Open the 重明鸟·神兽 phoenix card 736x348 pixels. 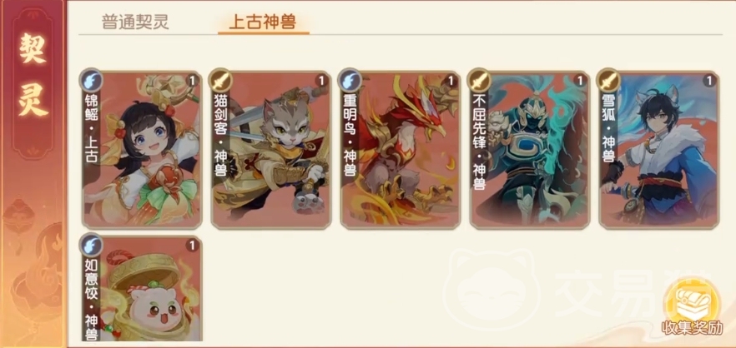pyautogui.click(x=401, y=150)
